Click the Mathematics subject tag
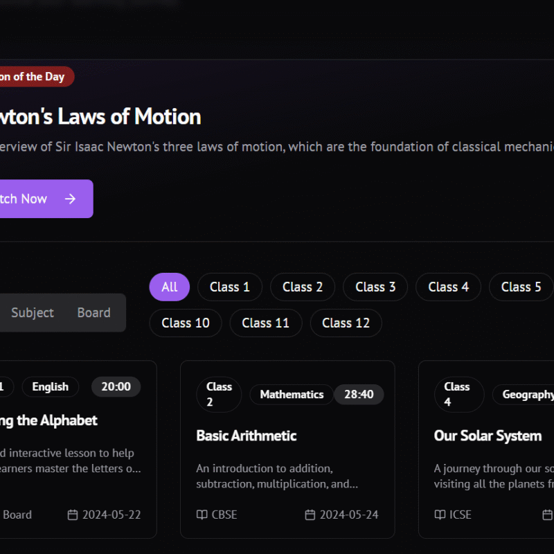 (x=292, y=395)
